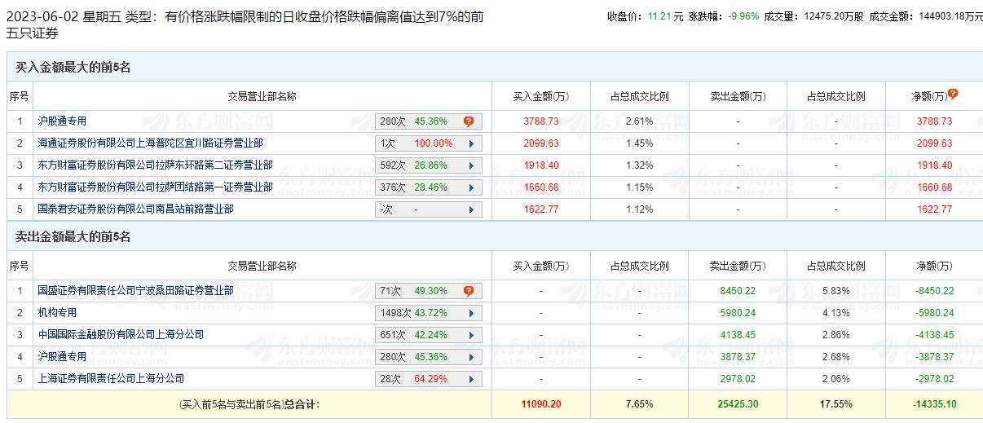Open 海通证券上海普陀区宜川路证券营业部 link
983x423 pixels.
tap(150, 143)
